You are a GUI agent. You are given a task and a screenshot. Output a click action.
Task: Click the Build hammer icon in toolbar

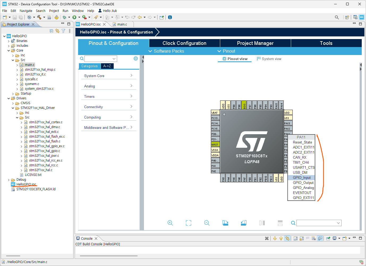[39, 17]
